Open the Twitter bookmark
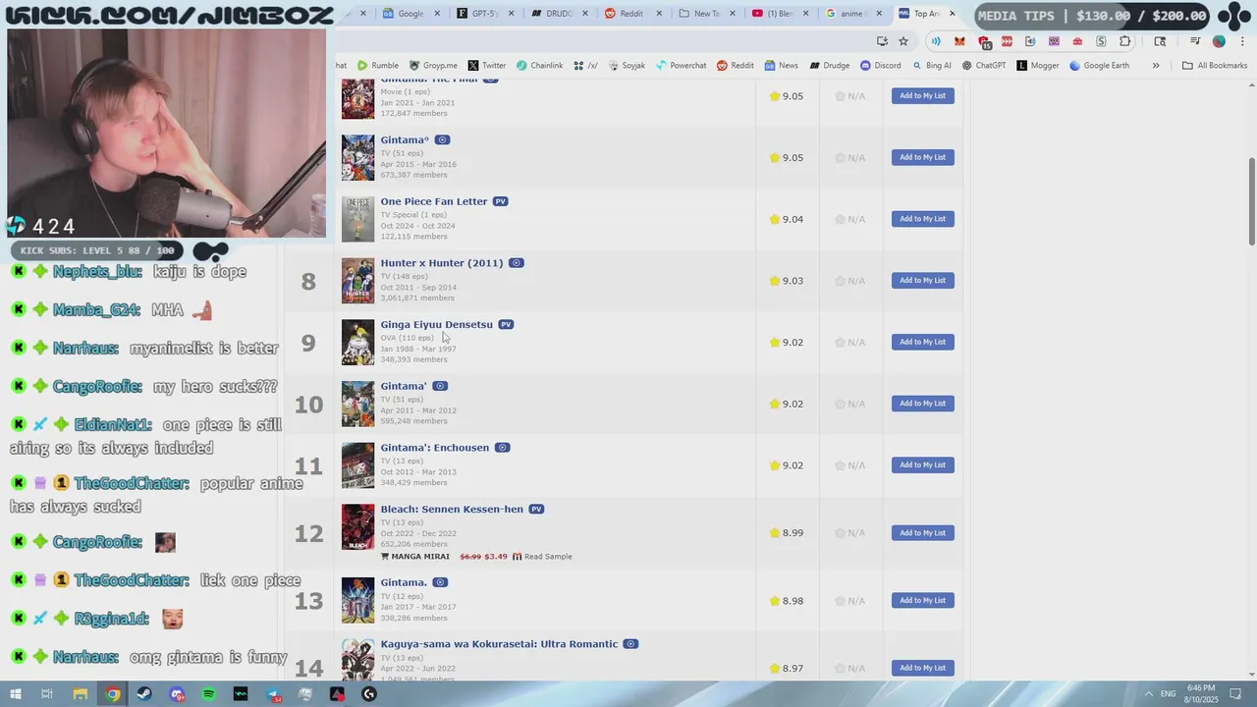 pos(487,66)
